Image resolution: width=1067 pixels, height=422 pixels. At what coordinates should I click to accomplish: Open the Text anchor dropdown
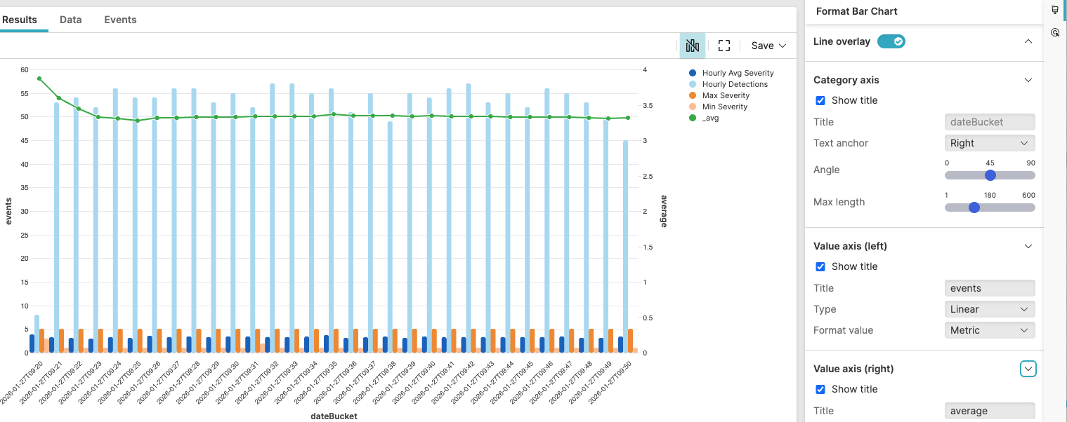coord(989,142)
